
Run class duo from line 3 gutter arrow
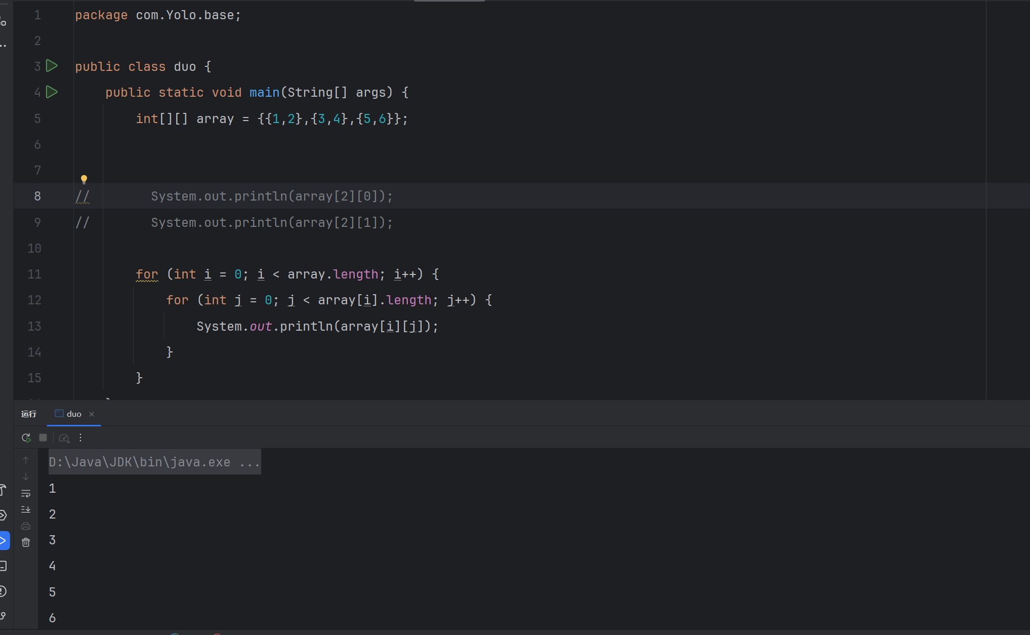52,66
